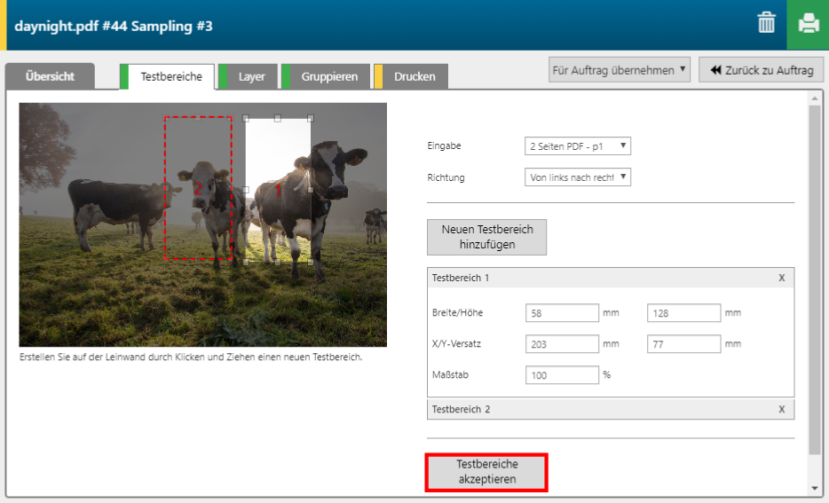This screenshot has width=829, height=503.
Task: Remove Testbereich 2 with its X
Action: click(x=781, y=409)
